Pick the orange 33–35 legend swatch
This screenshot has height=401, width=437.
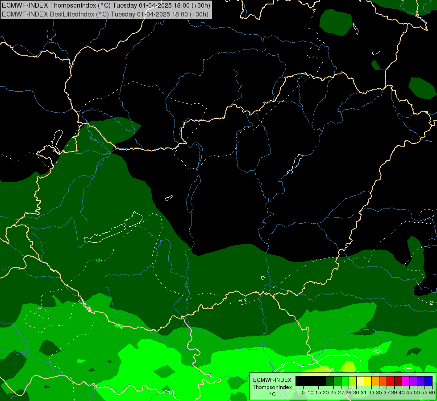[375, 381]
